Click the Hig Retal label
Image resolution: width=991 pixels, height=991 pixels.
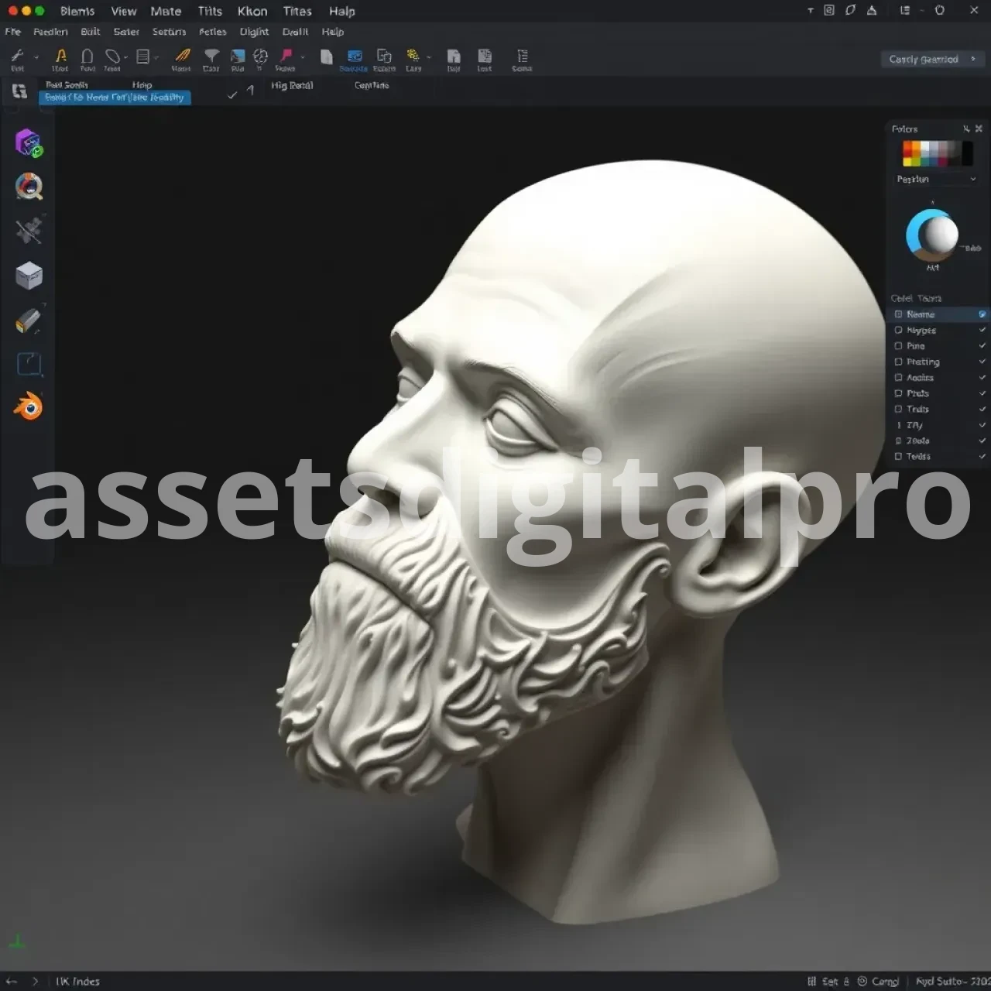(292, 85)
